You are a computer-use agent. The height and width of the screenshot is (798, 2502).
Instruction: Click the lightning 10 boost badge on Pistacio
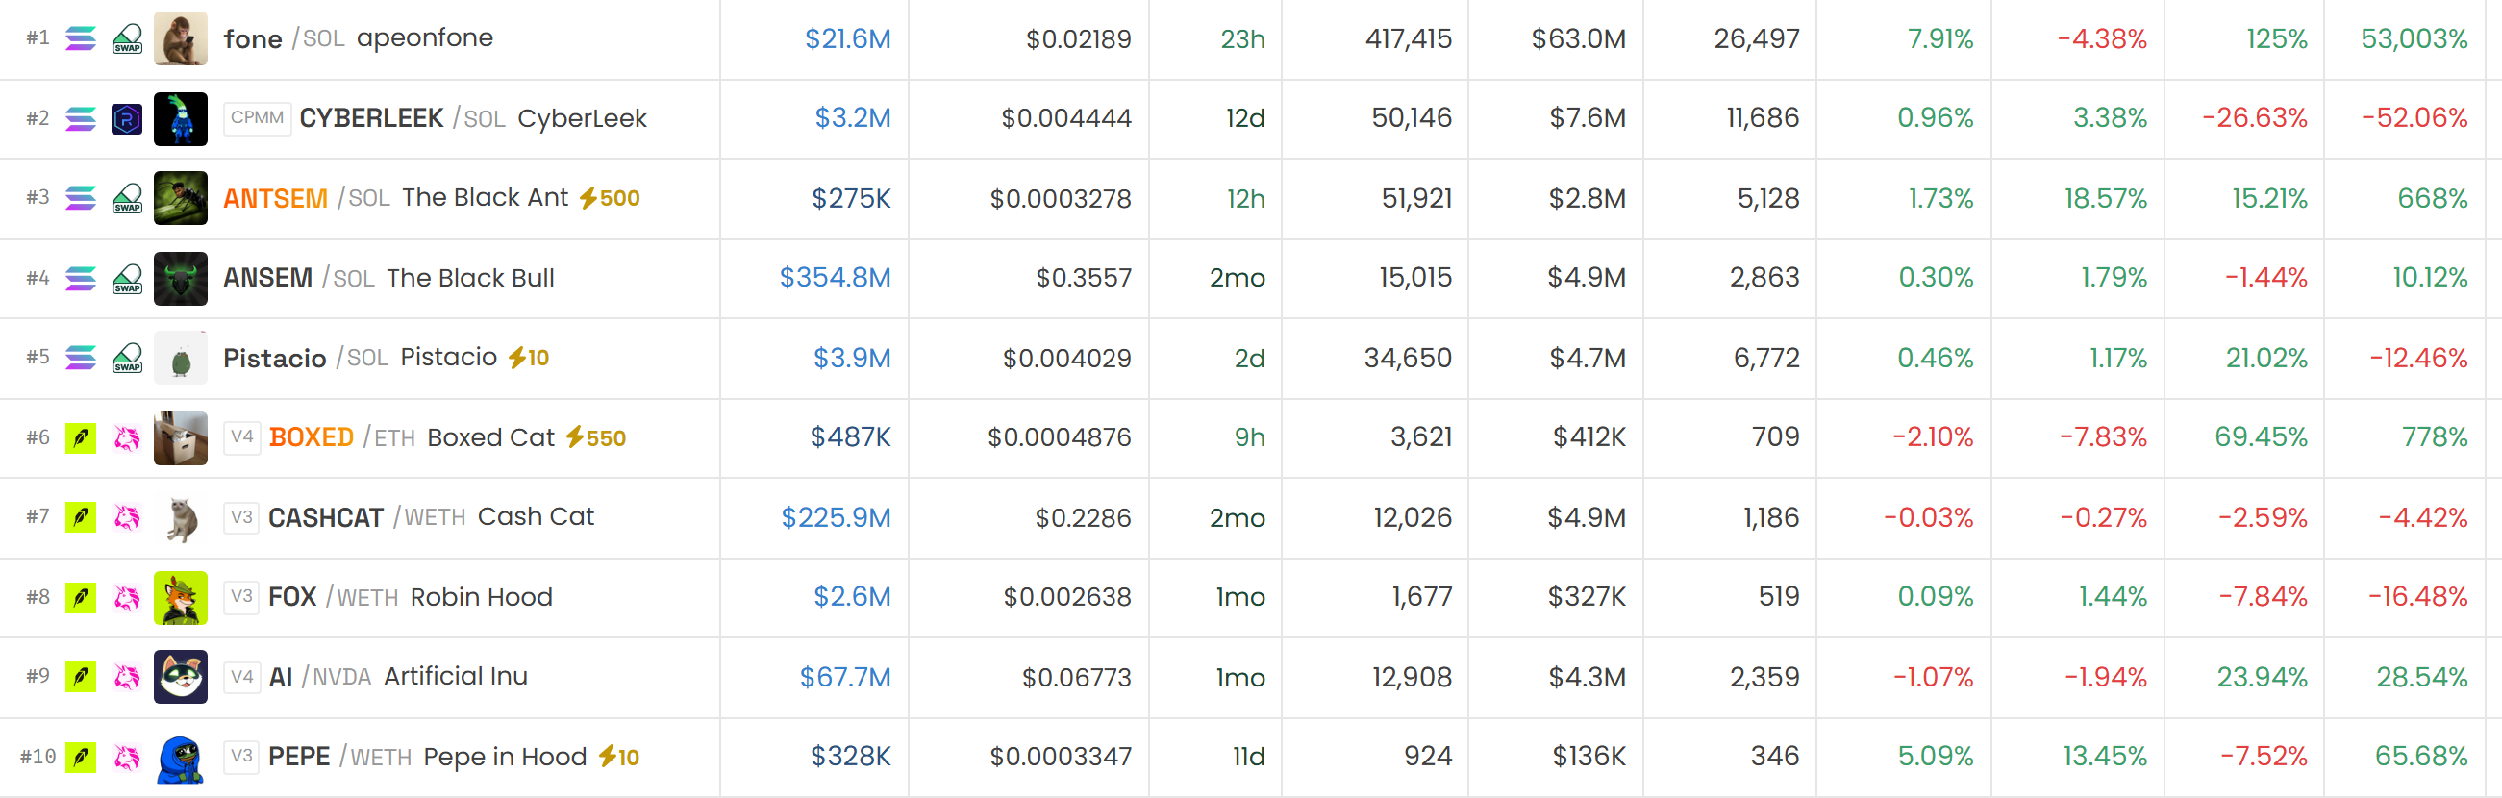(530, 359)
